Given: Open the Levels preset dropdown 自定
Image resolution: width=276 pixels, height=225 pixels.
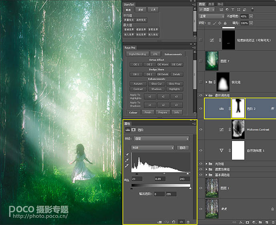Looking at the screenshot, I should pyautogui.click(x=161, y=139).
